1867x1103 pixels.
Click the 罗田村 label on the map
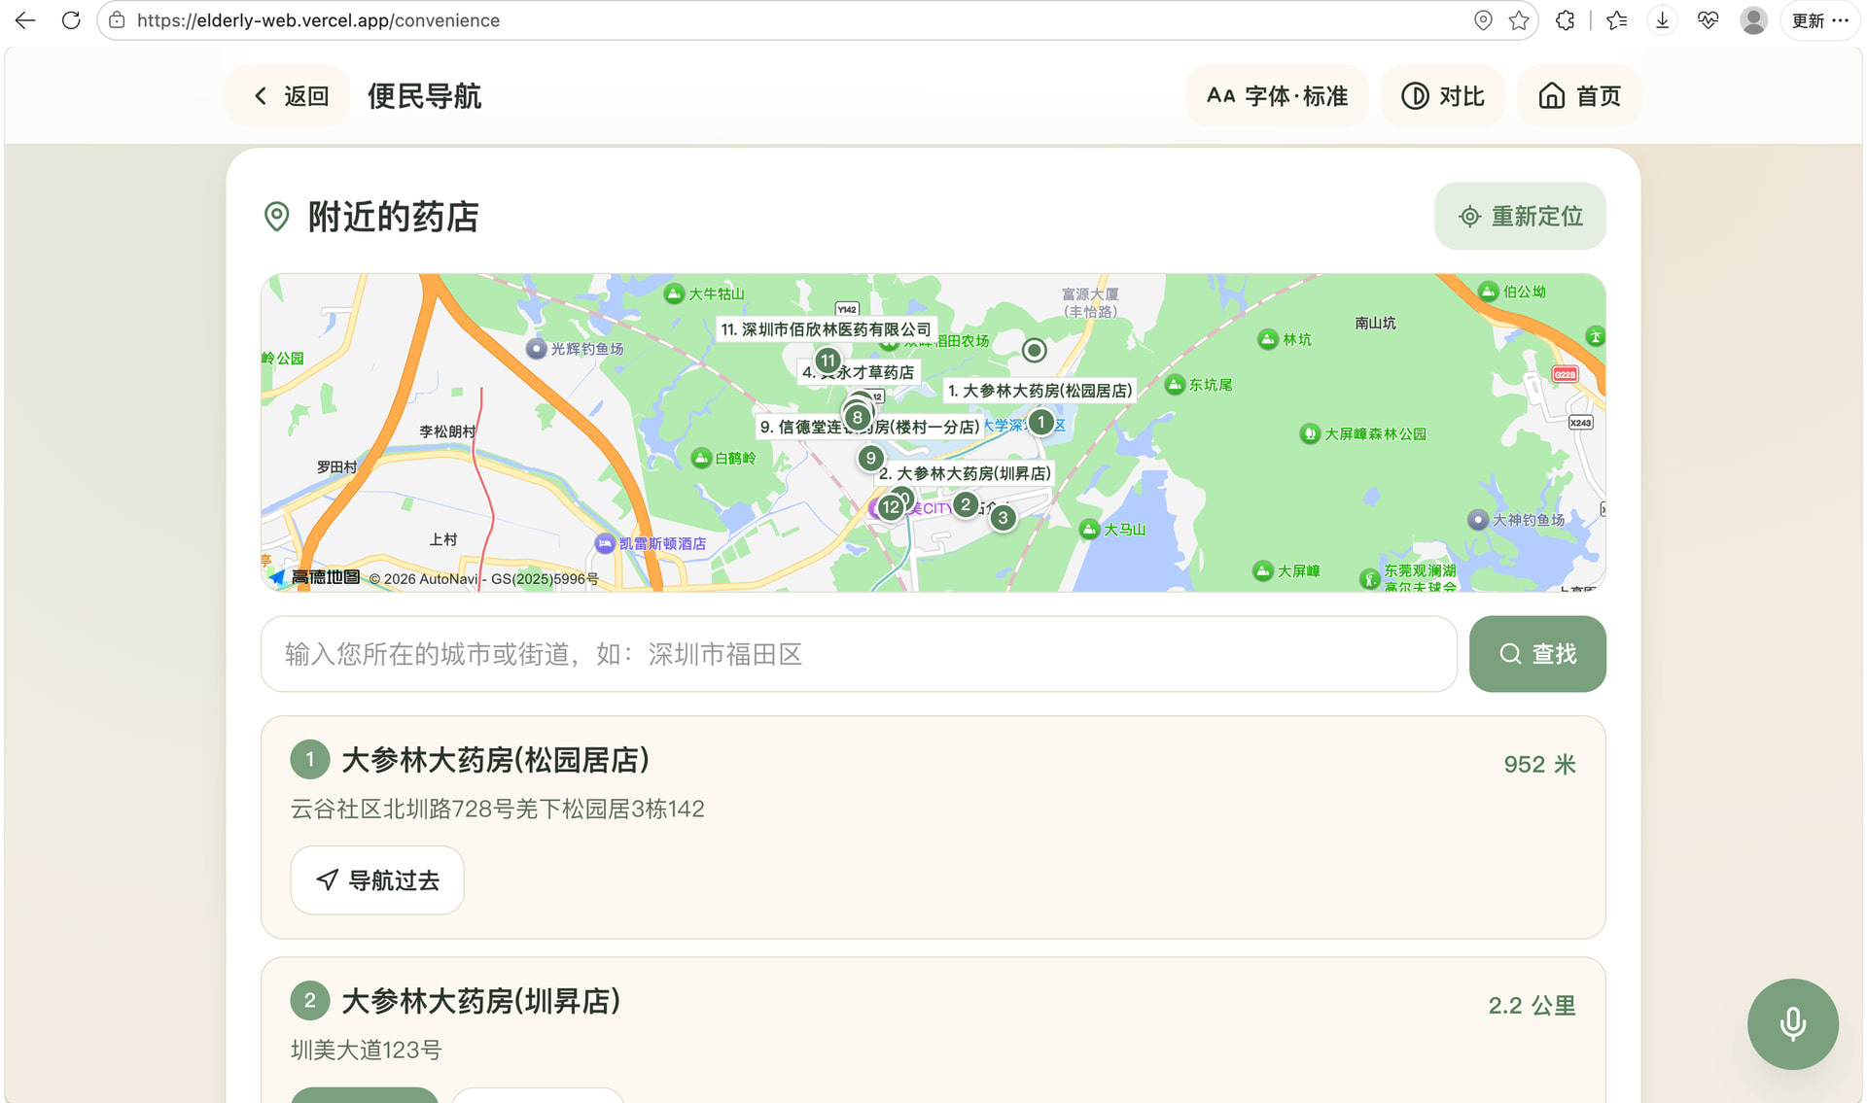(x=336, y=467)
